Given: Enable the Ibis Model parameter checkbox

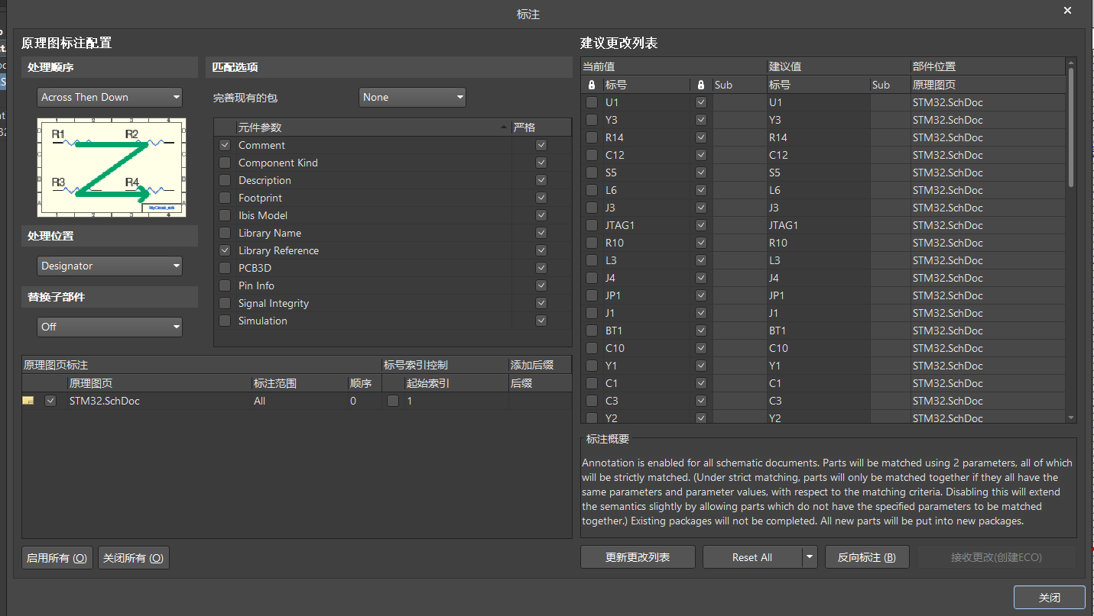Looking at the screenshot, I should coord(225,215).
